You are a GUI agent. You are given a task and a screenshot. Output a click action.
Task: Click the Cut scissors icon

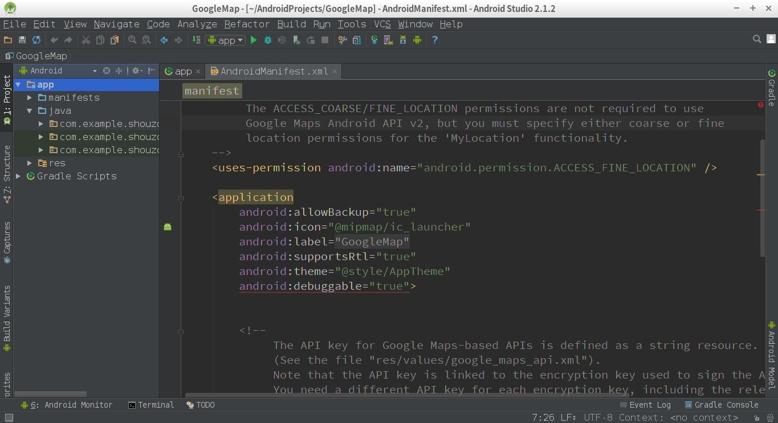point(86,40)
